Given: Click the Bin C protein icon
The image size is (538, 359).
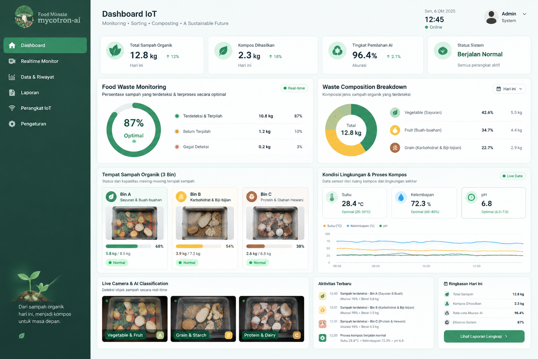Looking at the screenshot, I should [251, 197].
